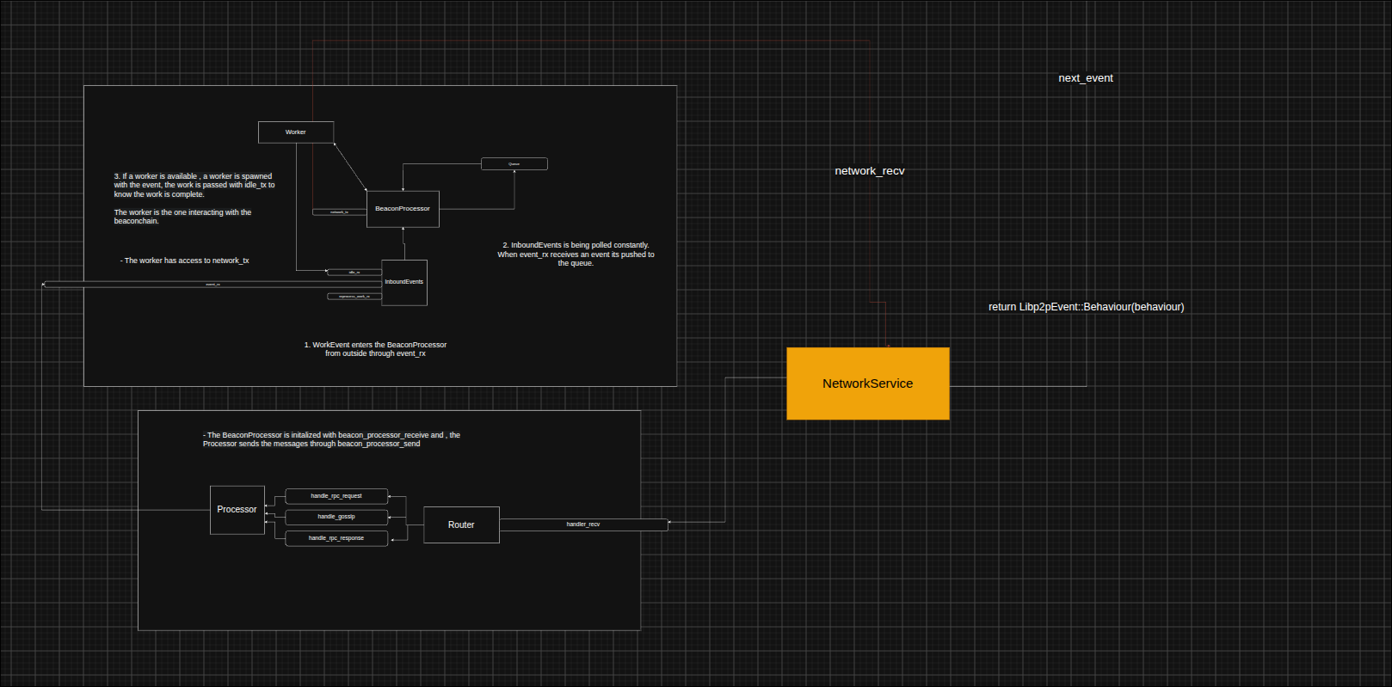The width and height of the screenshot is (1392, 687).
Task: Select the BeaconProcessor node
Action: 403,209
